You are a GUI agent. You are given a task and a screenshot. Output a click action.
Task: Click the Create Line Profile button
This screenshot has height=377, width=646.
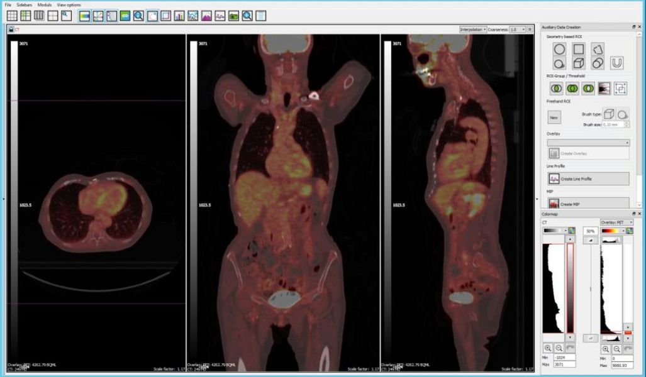point(588,179)
